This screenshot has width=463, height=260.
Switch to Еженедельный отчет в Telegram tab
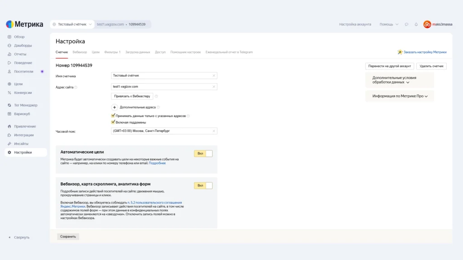pyautogui.click(x=229, y=52)
